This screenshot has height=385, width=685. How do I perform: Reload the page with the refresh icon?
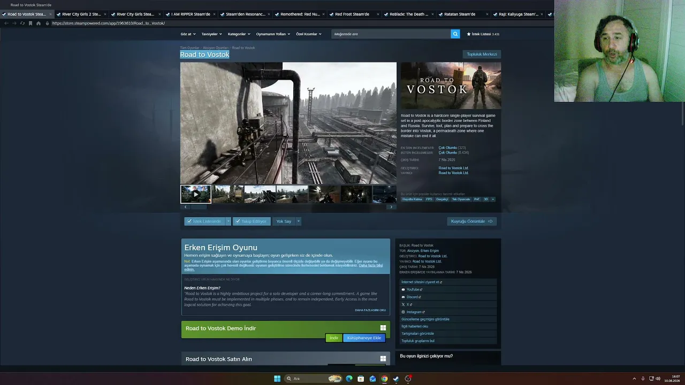click(x=22, y=23)
